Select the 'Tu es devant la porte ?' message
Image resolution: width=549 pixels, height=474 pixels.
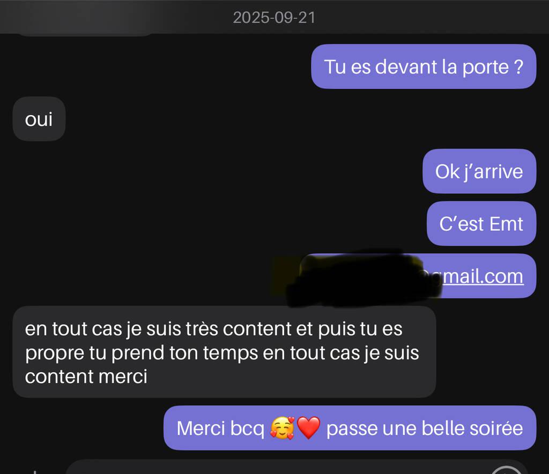424,66
